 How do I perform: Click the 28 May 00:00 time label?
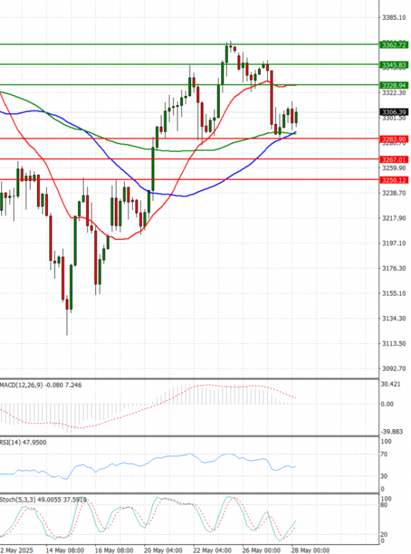click(310, 550)
